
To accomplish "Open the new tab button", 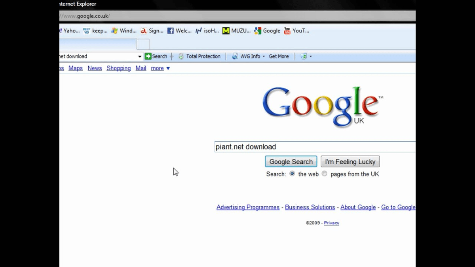I will tap(143, 44).
